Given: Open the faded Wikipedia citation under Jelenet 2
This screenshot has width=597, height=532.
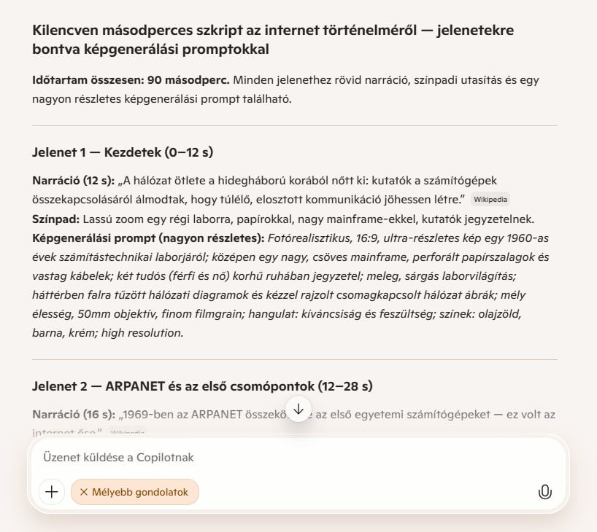Looking at the screenshot, I should point(128,432).
